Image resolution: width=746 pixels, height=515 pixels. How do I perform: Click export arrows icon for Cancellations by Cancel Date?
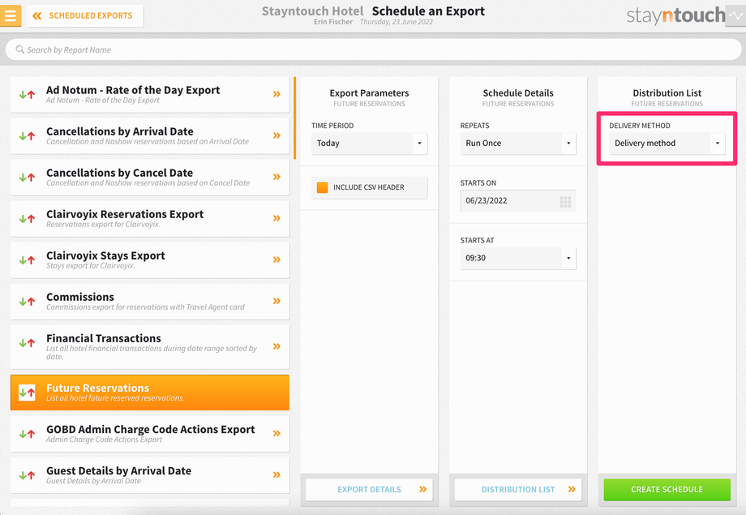pyautogui.click(x=27, y=178)
